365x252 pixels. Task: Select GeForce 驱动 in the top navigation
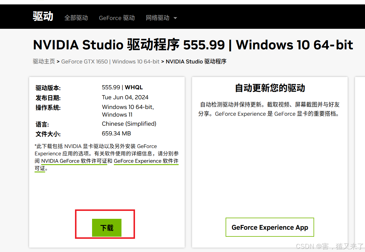(x=117, y=18)
